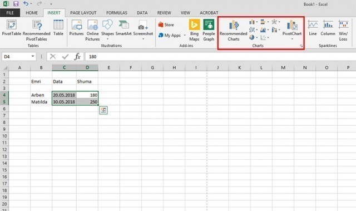Click the PivotTable icon

click(11, 28)
